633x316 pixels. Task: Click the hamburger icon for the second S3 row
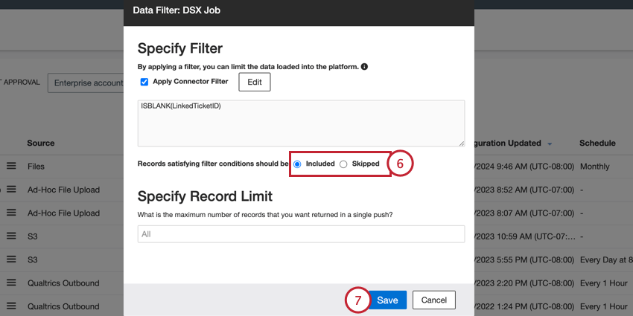(x=11, y=259)
